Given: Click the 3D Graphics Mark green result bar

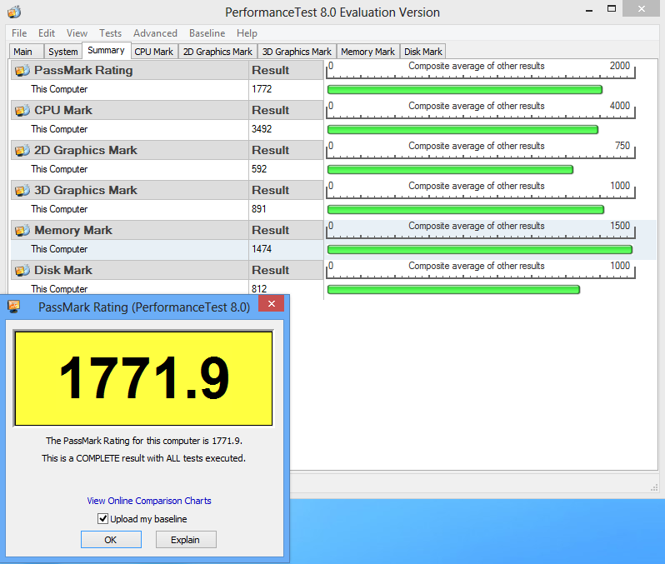Looking at the screenshot, I should pyautogui.click(x=466, y=209).
